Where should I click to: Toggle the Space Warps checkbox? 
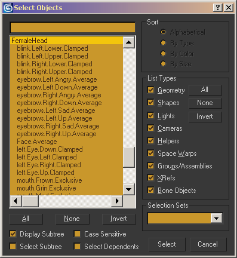click(150, 153)
